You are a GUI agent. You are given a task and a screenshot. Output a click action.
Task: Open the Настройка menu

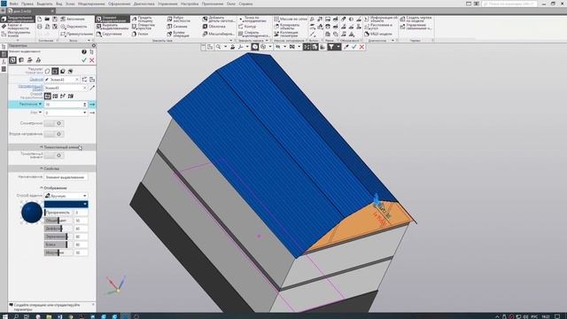tap(190, 4)
